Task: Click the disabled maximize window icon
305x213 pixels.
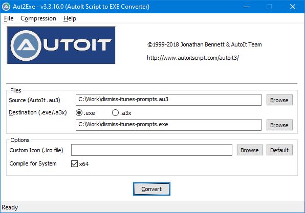Action: (269, 7)
